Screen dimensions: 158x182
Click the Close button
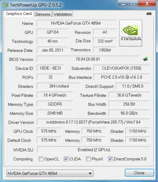[x=139, y=173]
